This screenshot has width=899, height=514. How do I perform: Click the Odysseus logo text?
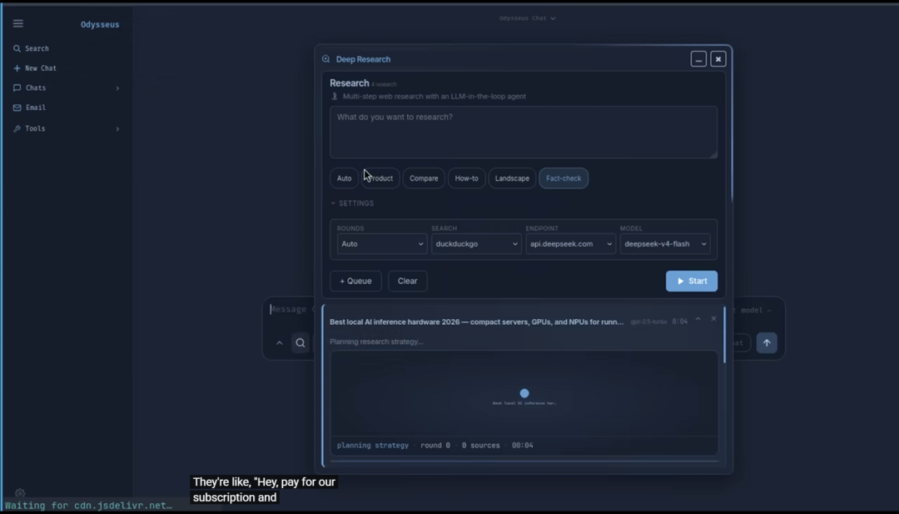tap(100, 25)
